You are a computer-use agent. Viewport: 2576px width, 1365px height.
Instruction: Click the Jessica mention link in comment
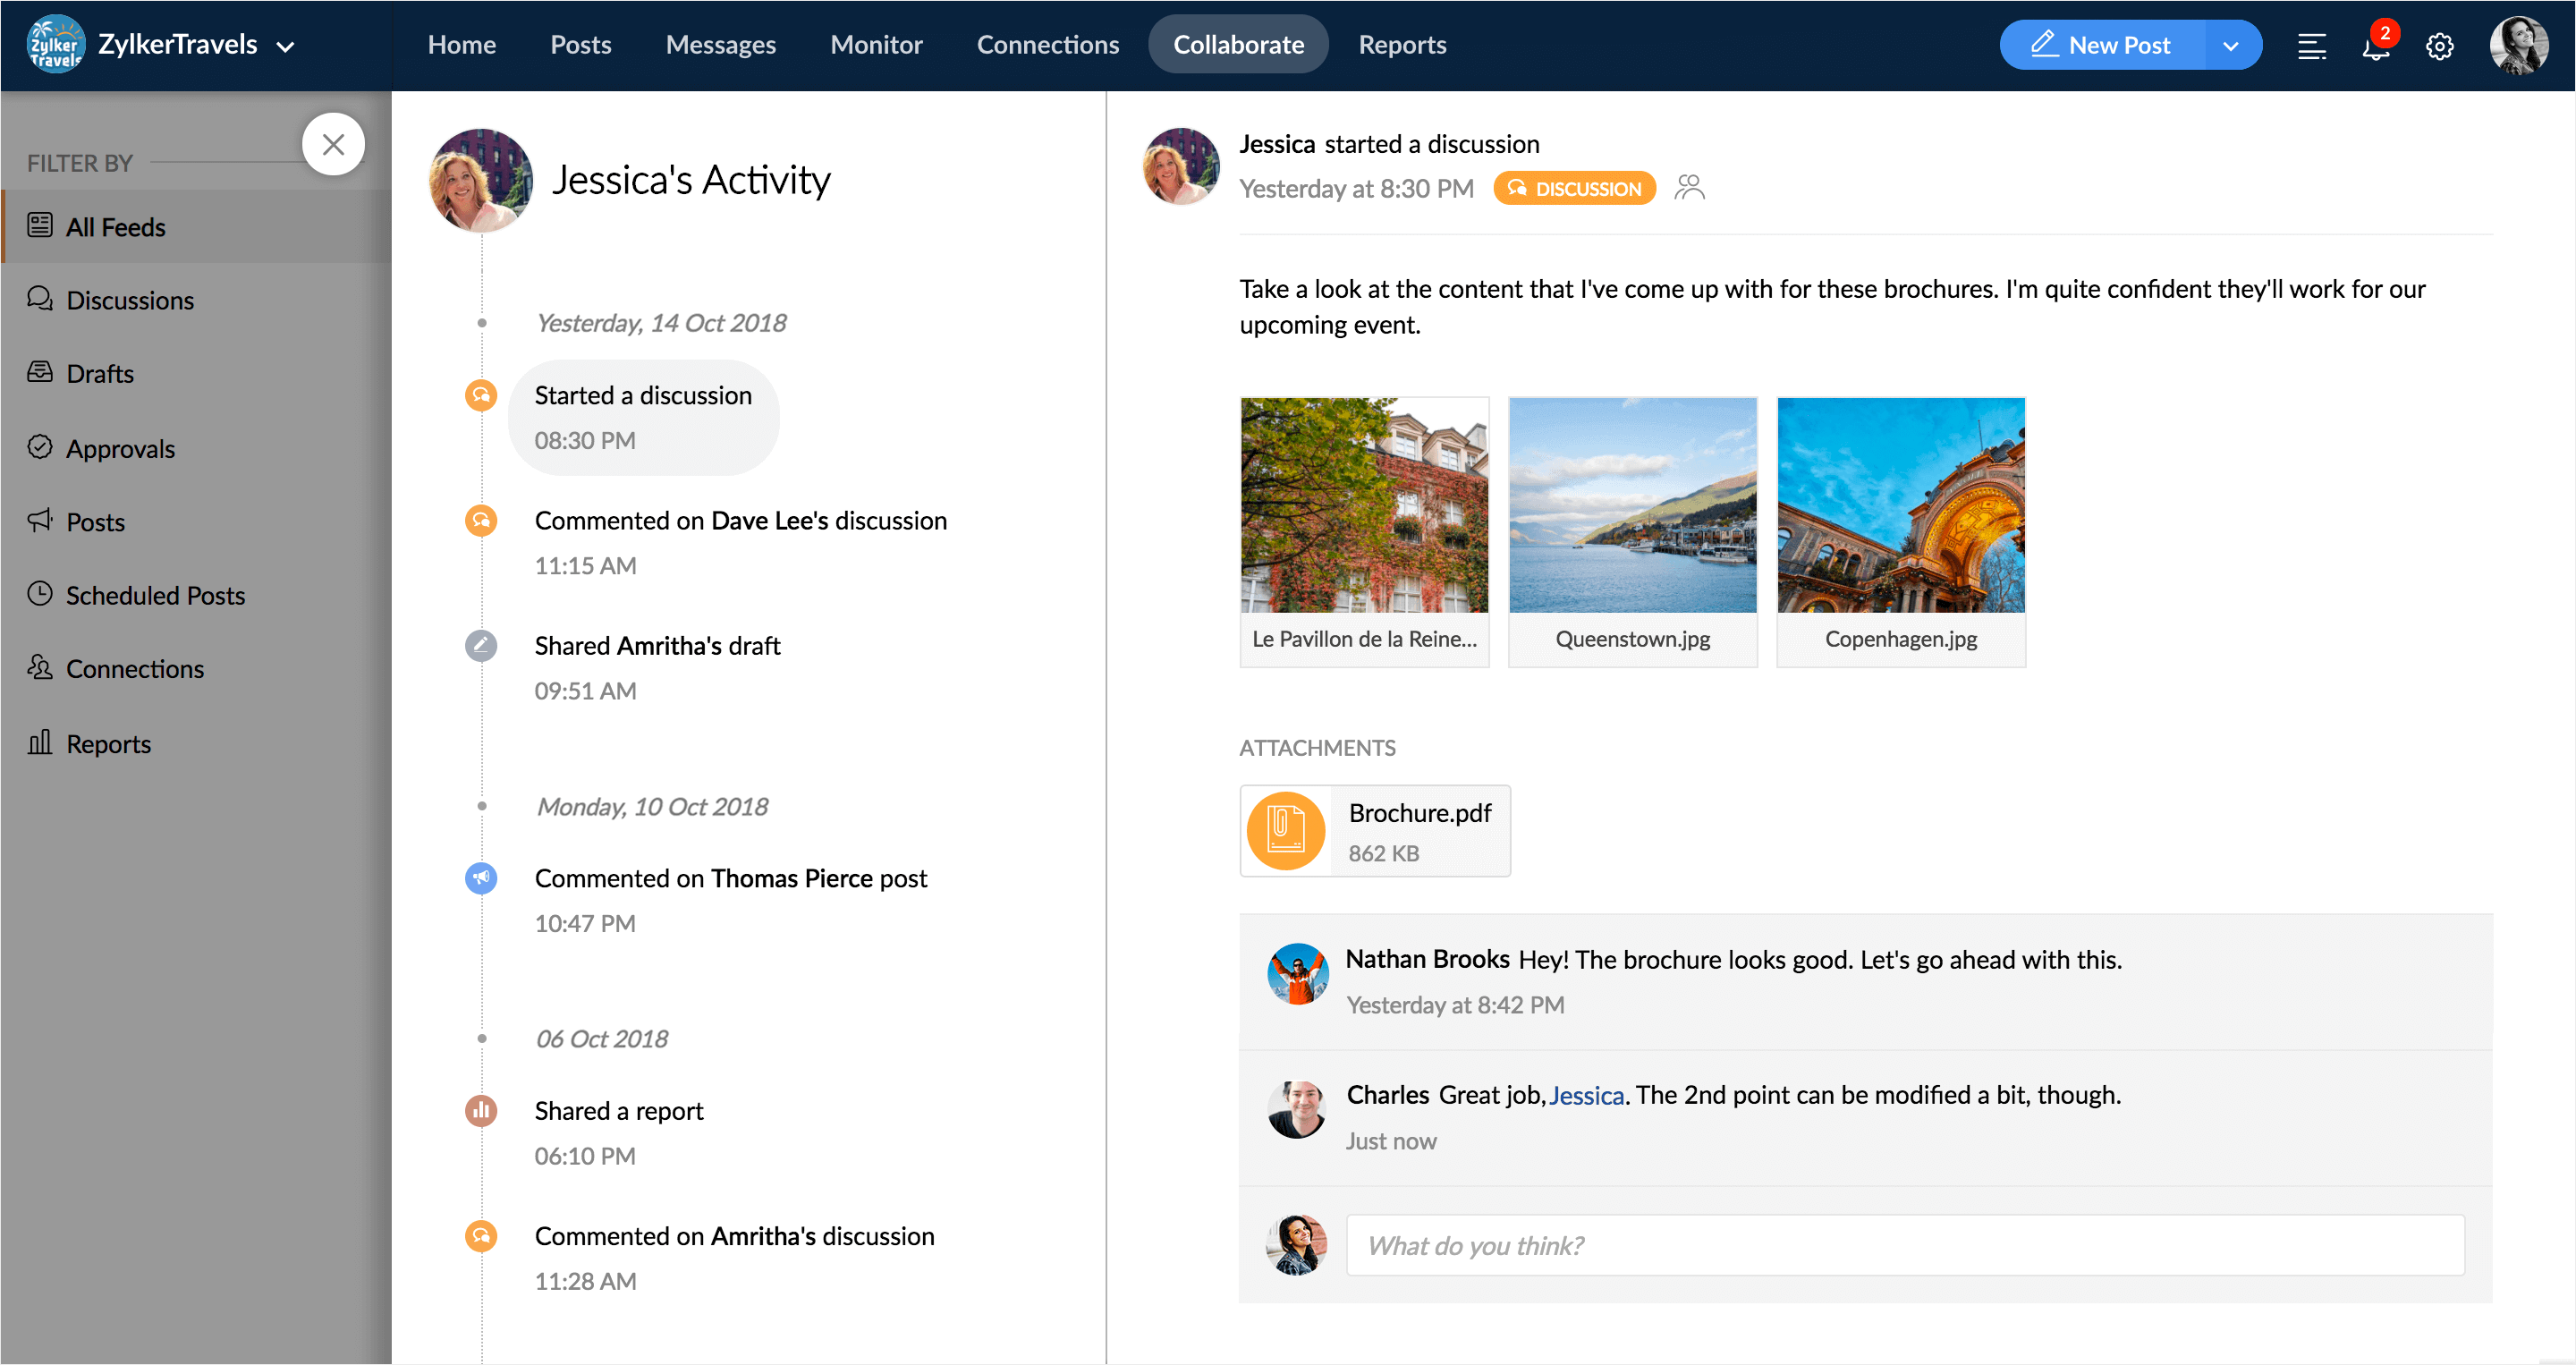point(1586,1095)
